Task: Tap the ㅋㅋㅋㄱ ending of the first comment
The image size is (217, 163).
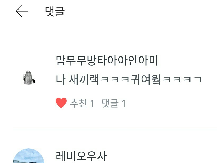Action: coord(182,80)
